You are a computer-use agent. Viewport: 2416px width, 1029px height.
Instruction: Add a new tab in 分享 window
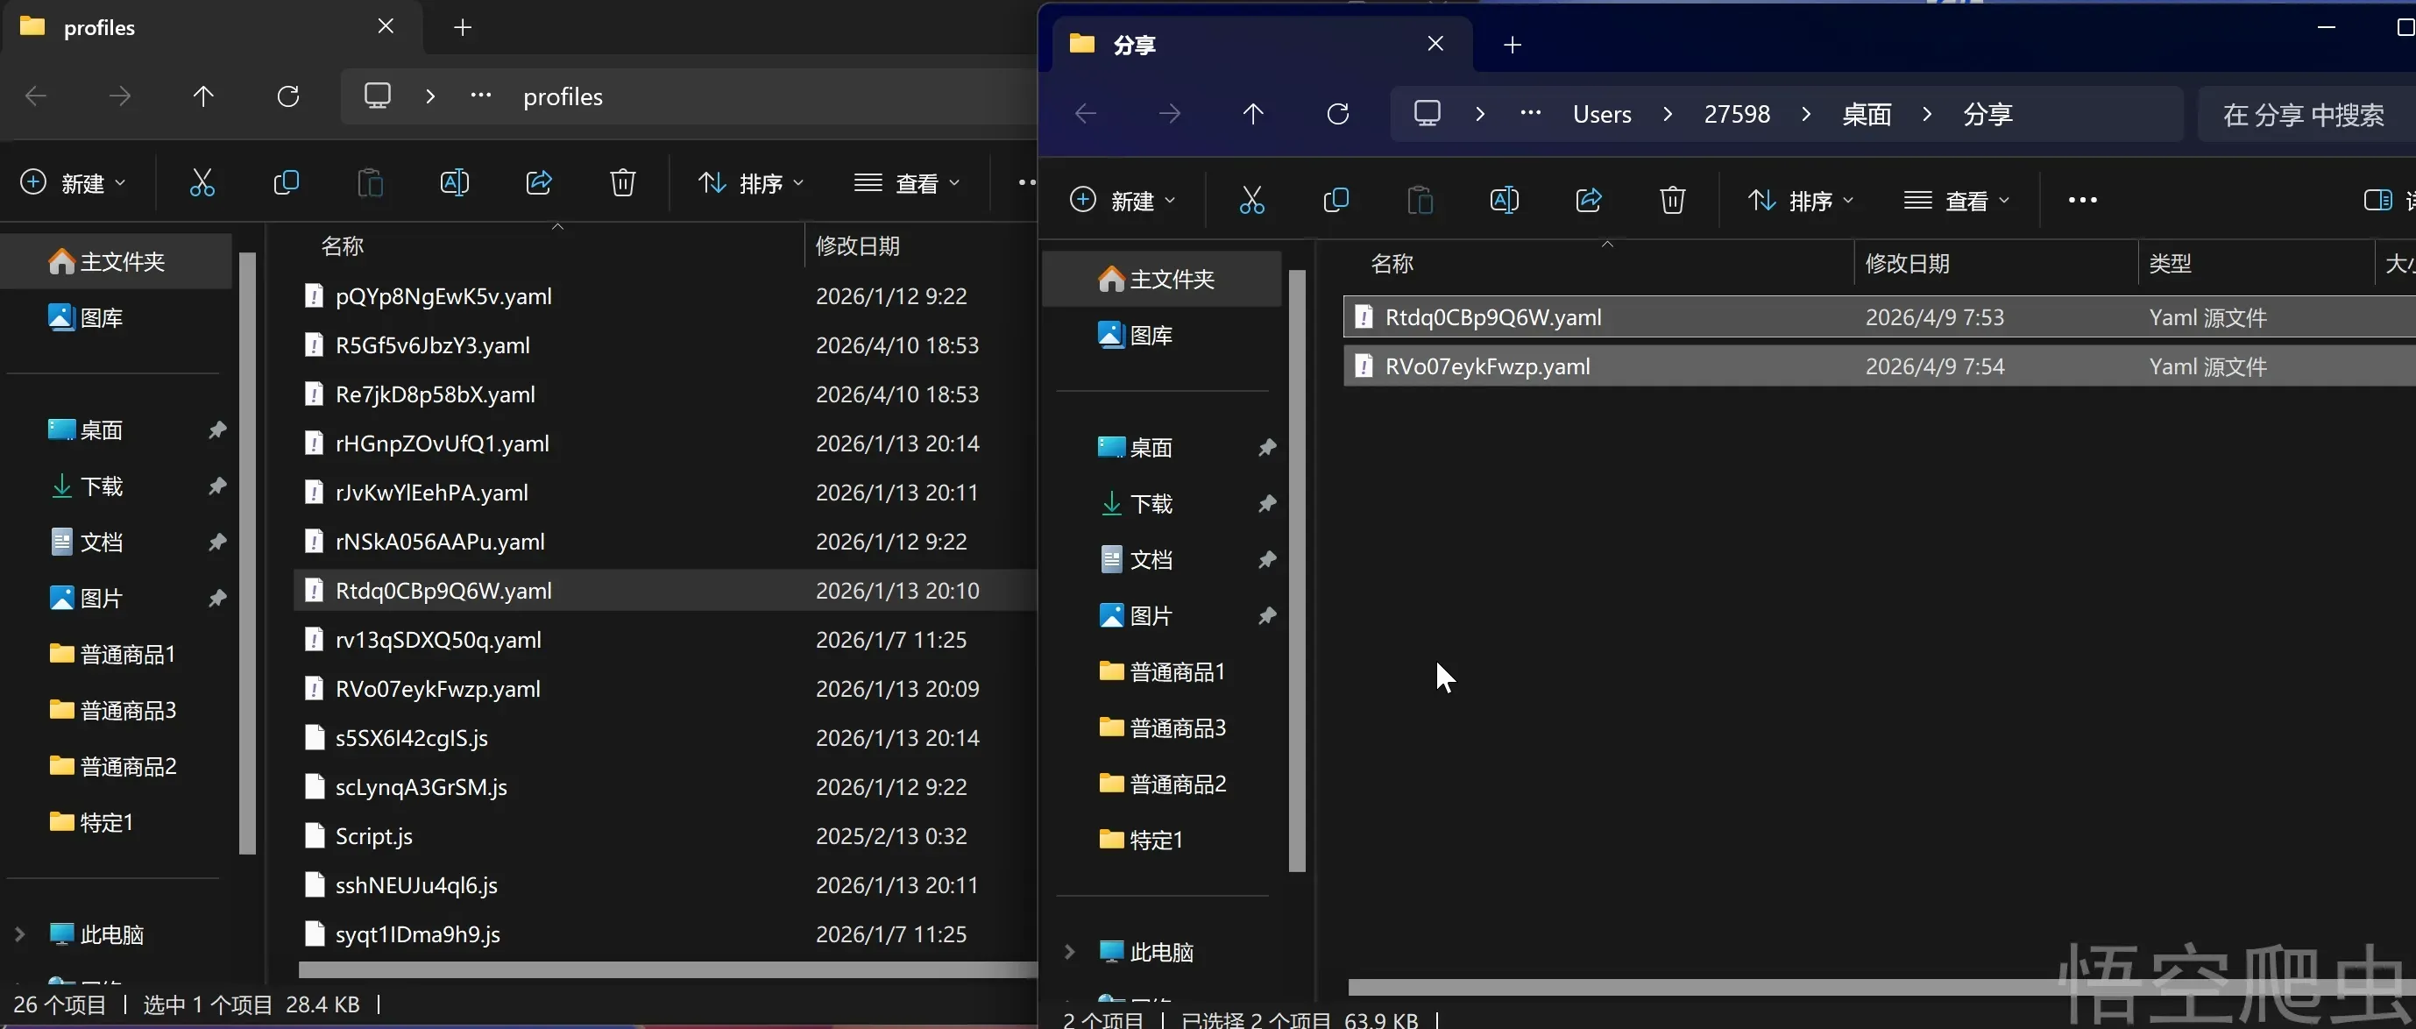(1512, 44)
